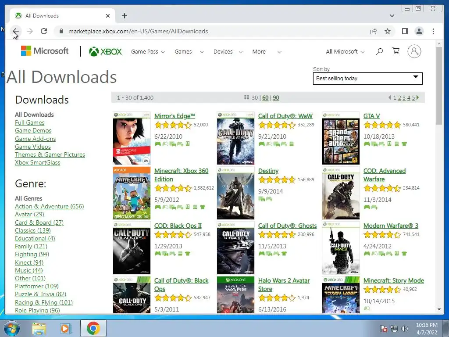Show 60 items per page
This screenshot has height=337, width=449.
(x=265, y=98)
